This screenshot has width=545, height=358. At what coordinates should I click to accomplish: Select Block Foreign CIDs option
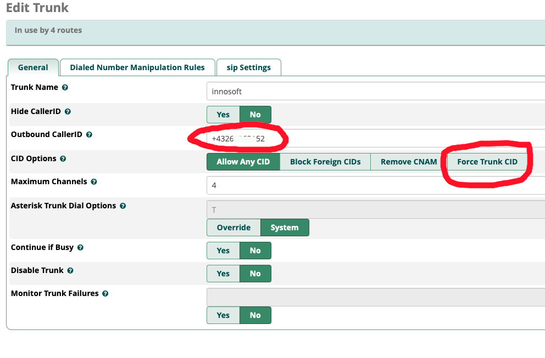[325, 162]
